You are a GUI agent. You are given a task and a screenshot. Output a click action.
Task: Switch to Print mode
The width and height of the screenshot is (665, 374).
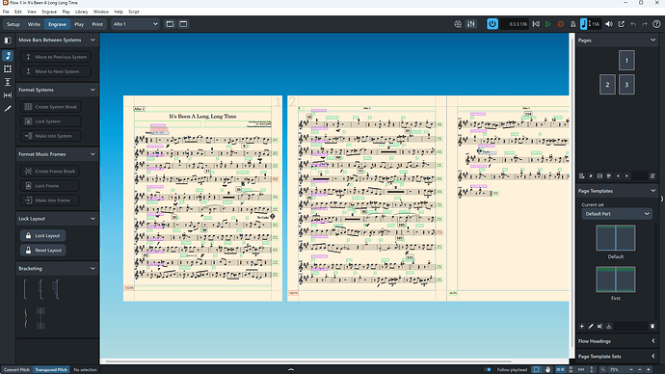(97, 24)
